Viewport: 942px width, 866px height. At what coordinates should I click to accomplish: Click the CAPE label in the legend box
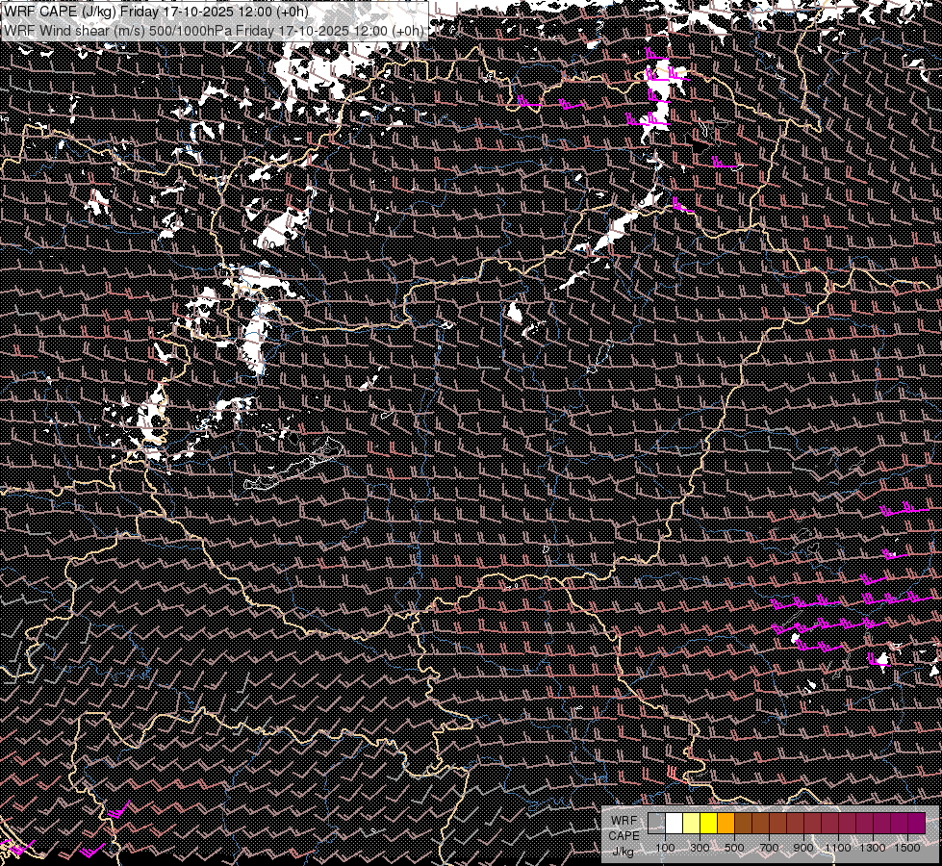coord(624,836)
